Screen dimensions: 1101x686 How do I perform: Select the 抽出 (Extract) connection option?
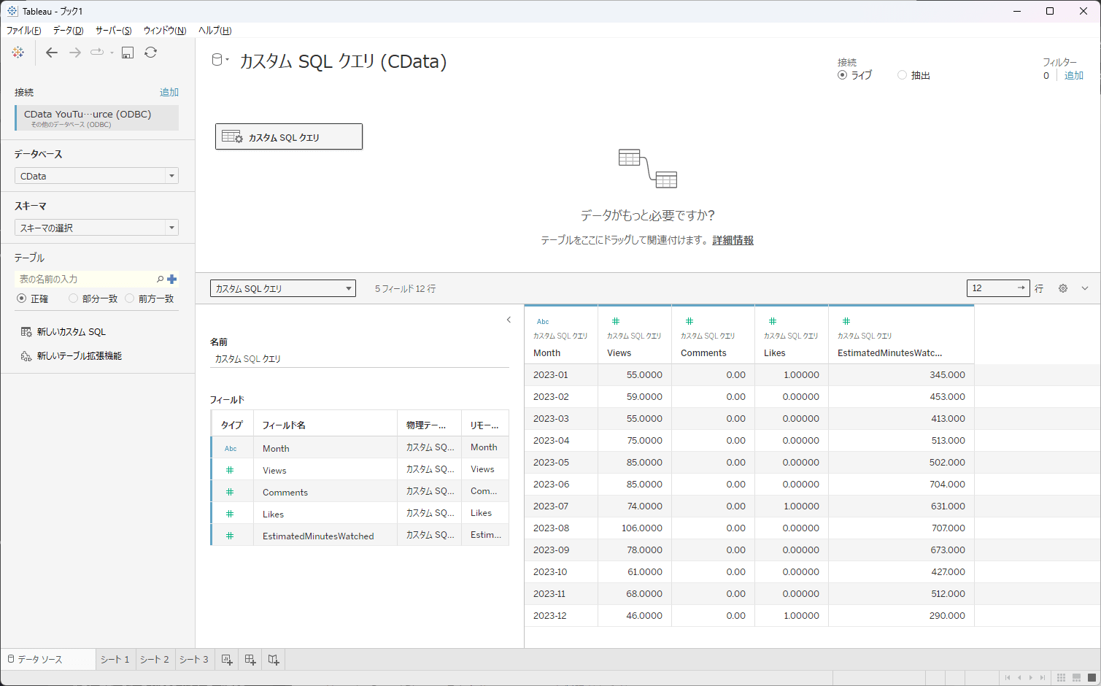click(903, 75)
